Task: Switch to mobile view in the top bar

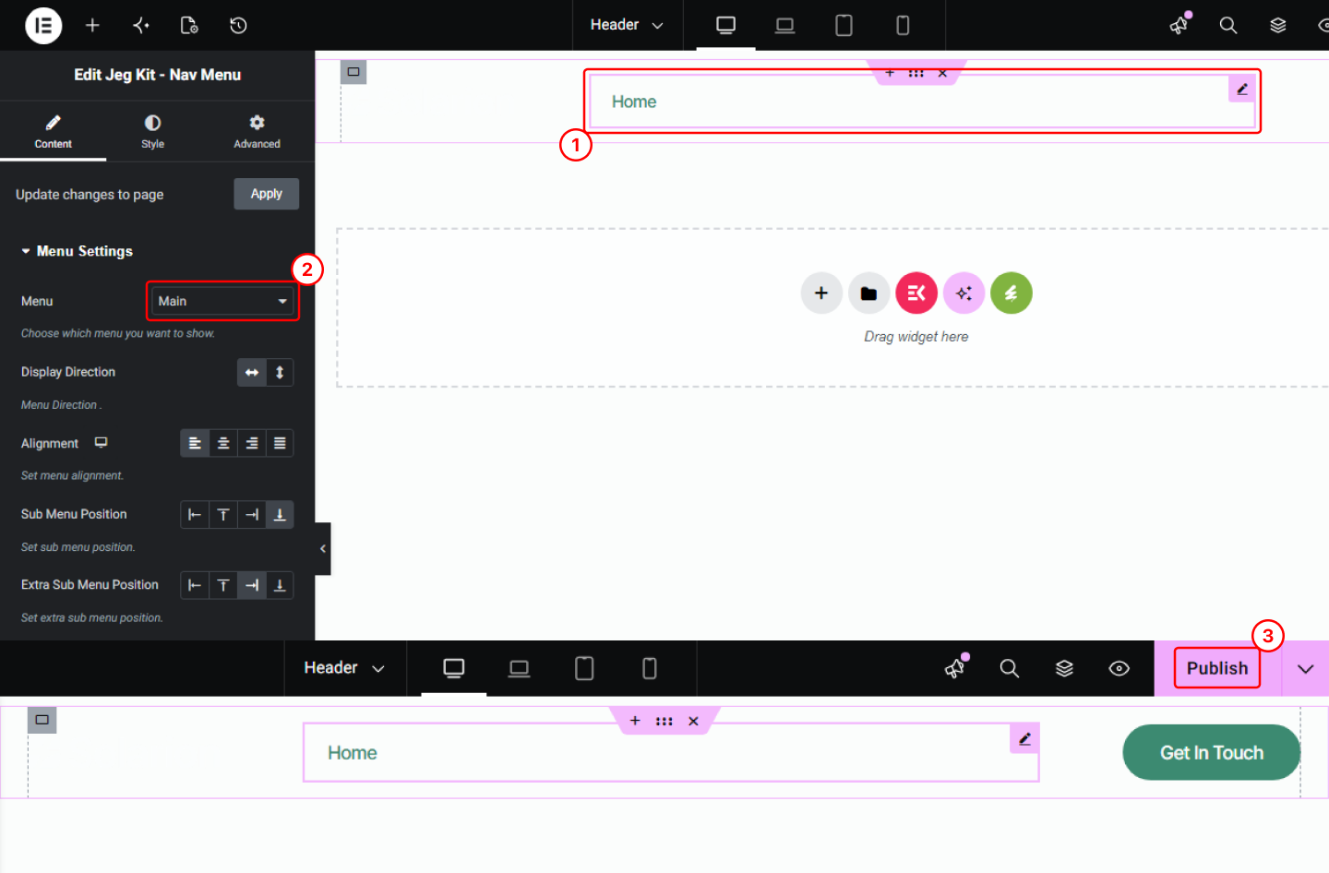Action: click(x=903, y=26)
